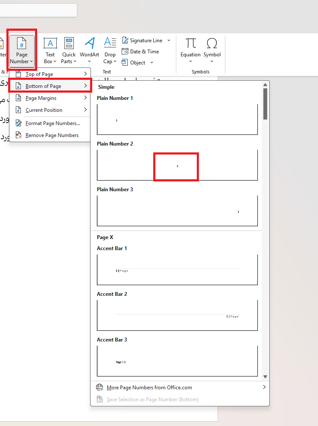This screenshot has height=426, width=318.
Task: Choose the Accent Bar 1 preview
Action: pyautogui.click(x=177, y=270)
